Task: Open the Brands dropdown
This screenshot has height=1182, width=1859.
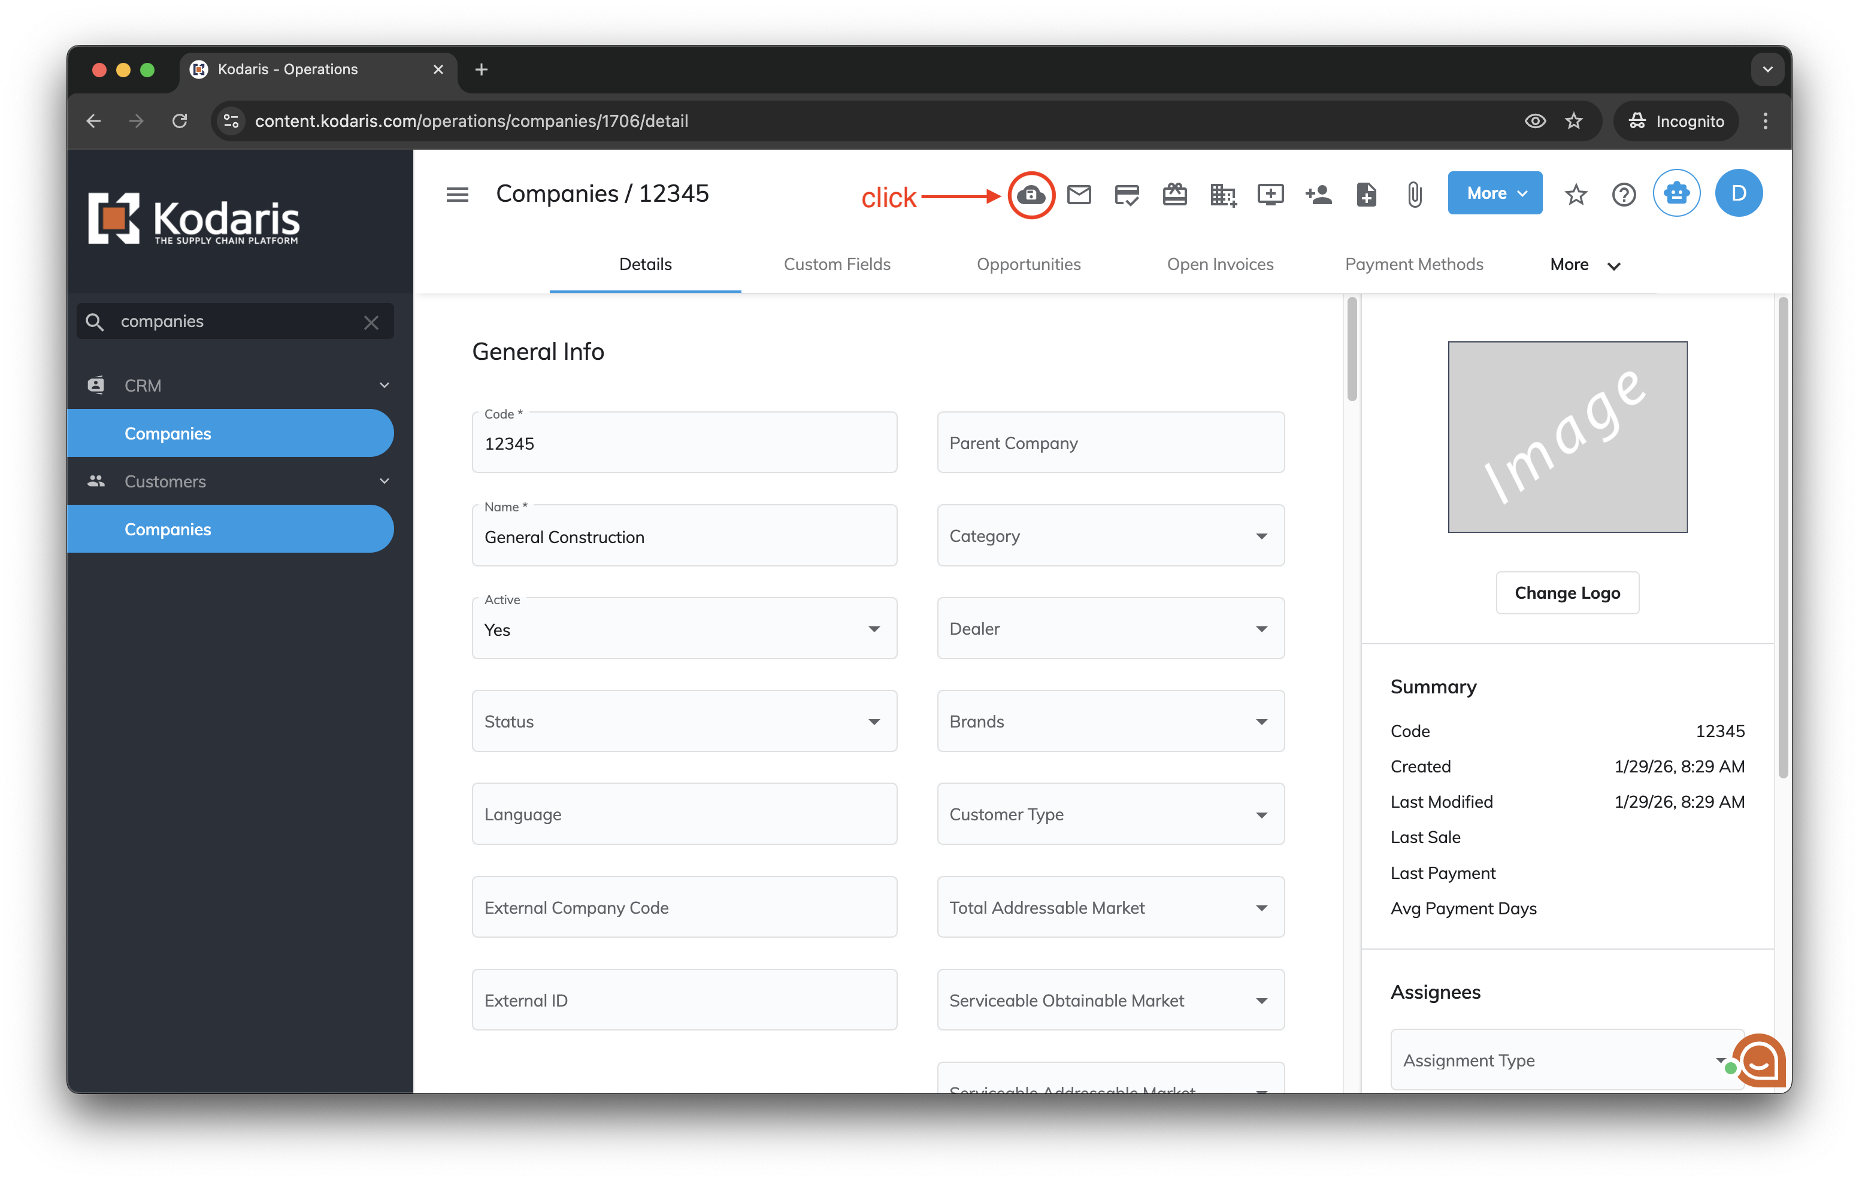Action: [x=1110, y=721]
